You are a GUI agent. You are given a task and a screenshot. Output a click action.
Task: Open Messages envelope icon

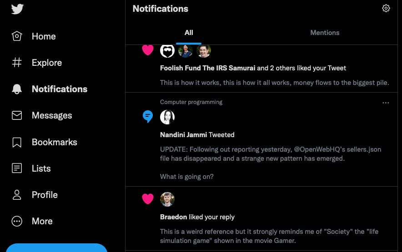pyautogui.click(x=17, y=115)
